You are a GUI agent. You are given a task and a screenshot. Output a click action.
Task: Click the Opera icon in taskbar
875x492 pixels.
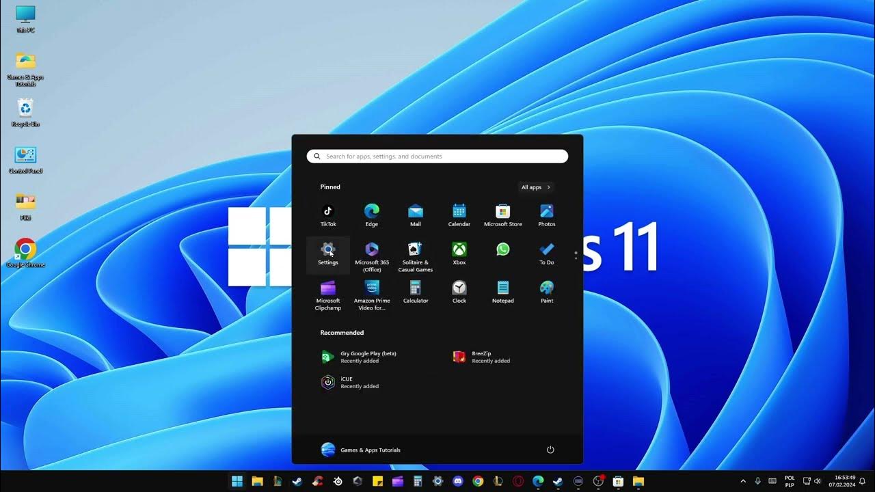[518, 481]
